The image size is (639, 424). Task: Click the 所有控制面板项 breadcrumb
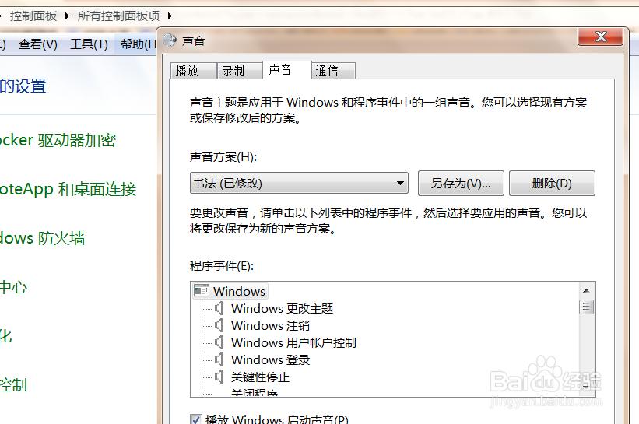click(x=118, y=16)
